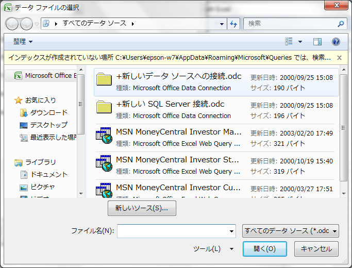Select MSN MoneyCentral Investor Cu... query file
Image resolution: width=352 pixels, height=268 pixels.
click(216, 189)
